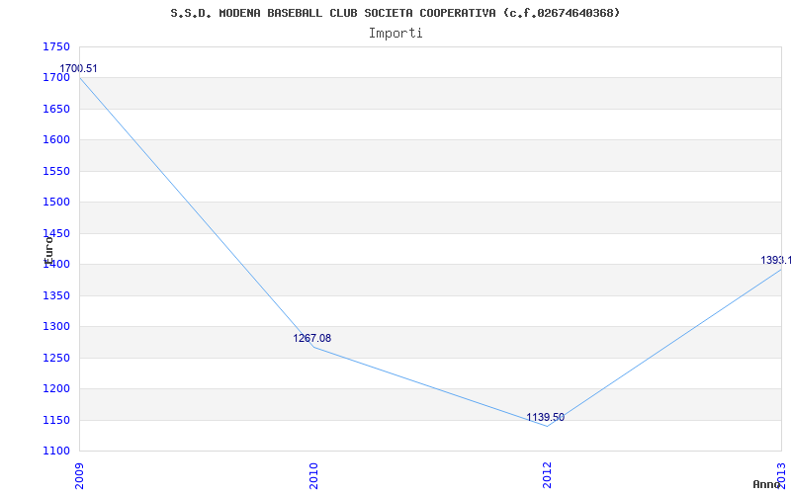Click the x-axis year 2012
The height and width of the screenshot is (494, 791).
click(x=547, y=475)
